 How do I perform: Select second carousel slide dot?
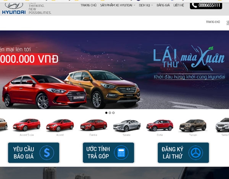110,113
